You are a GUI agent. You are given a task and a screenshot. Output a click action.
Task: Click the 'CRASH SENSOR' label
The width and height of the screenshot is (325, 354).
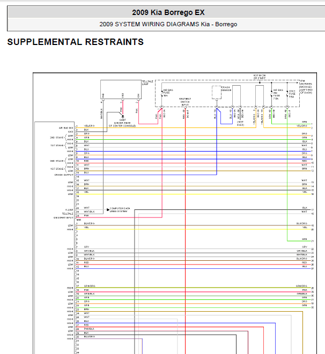click(x=226, y=88)
